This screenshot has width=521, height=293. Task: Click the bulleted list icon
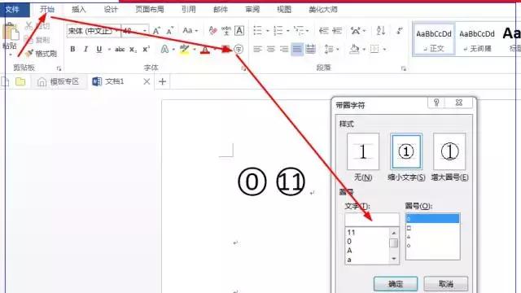pyautogui.click(x=258, y=31)
